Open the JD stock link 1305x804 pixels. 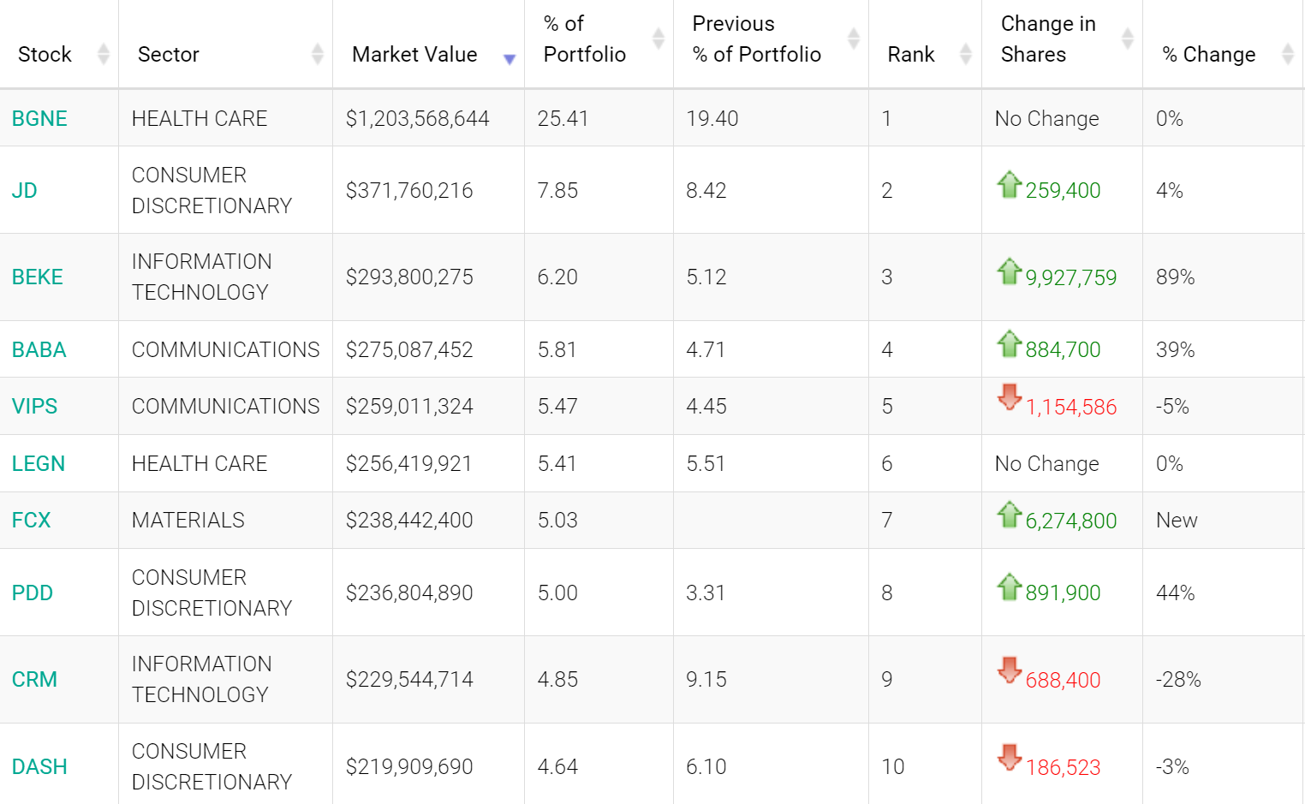pyautogui.click(x=25, y=190)
